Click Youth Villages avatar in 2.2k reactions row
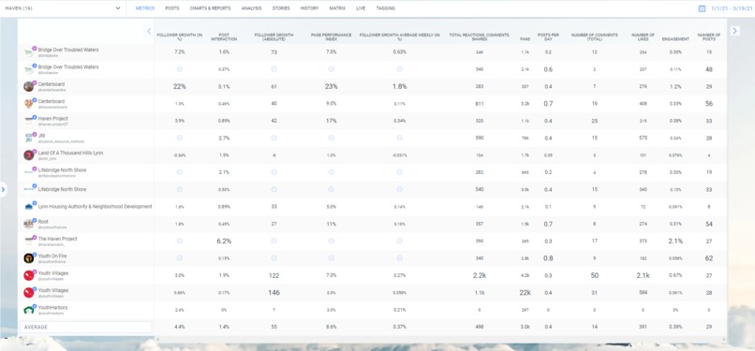 (x=28, y=275)
